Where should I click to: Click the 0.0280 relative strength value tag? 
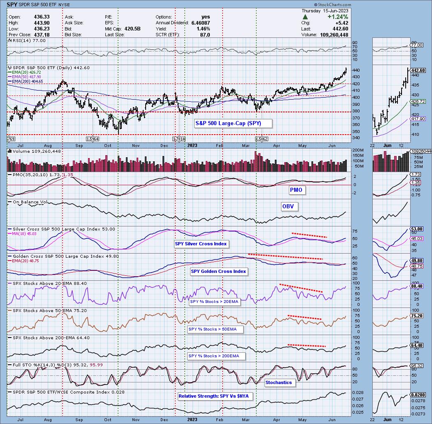click(x=418, y=395)
